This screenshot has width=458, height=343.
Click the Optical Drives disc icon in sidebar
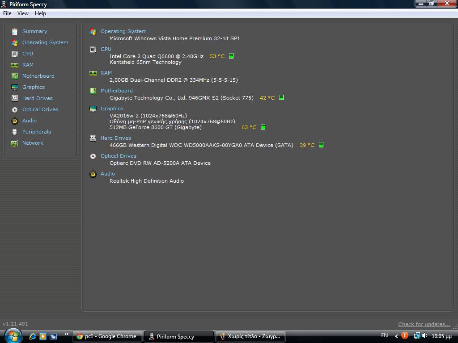pos(15,110)
